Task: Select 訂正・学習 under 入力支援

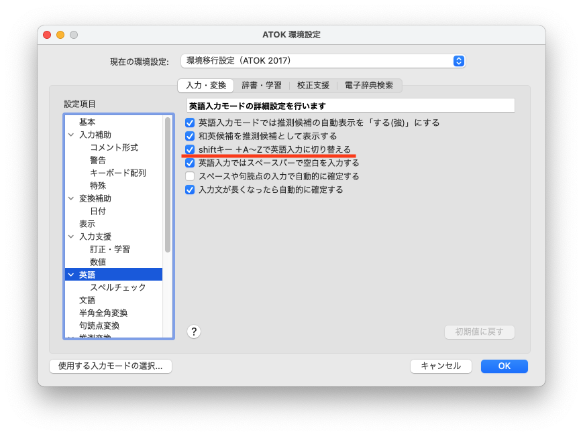Action: [x=114, y=249]
